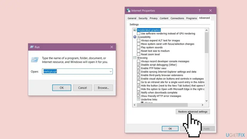247x139 pixels.
Task: Switch to the General tab
Action: [x=132, y=18]
